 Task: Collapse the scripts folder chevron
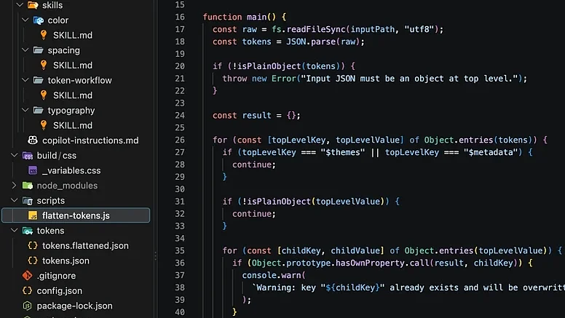15,200
